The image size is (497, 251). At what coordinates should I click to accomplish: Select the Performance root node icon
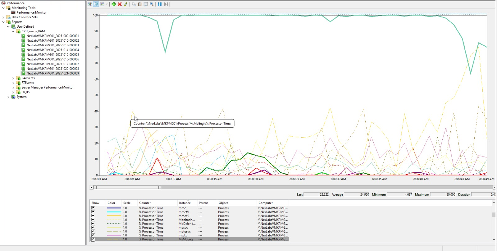coord(4,3)
